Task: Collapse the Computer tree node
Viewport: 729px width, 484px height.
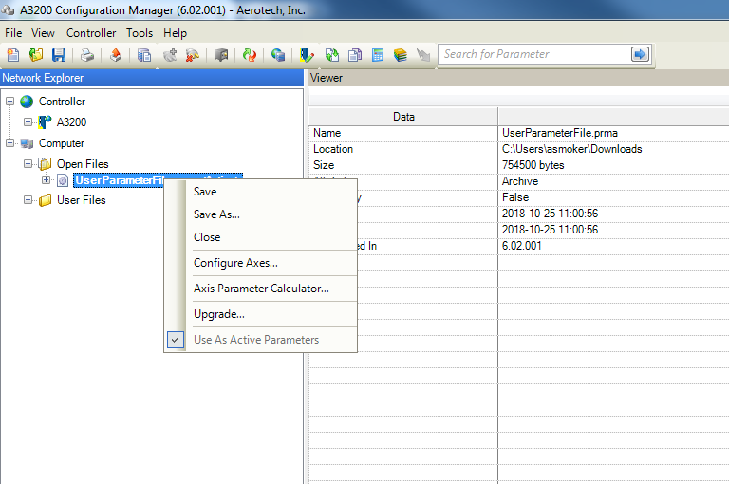Action: (9, 143)
